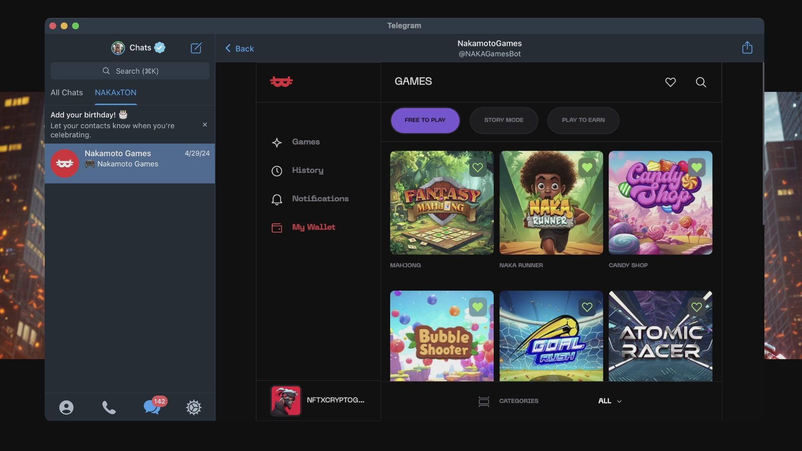Click the NFTXCRYPTOG... username
Screen dimensions: 802x451
coord(335,400)
